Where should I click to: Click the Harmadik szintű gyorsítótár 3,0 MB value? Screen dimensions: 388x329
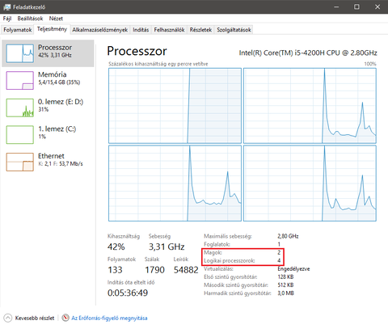pos(286,293)
